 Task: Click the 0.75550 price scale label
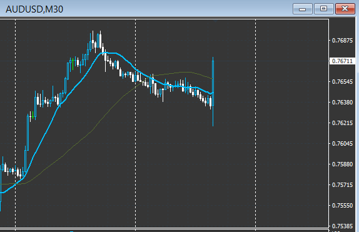click(342, 206)
